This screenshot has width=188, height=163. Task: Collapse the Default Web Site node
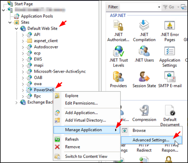coord(16,29)
